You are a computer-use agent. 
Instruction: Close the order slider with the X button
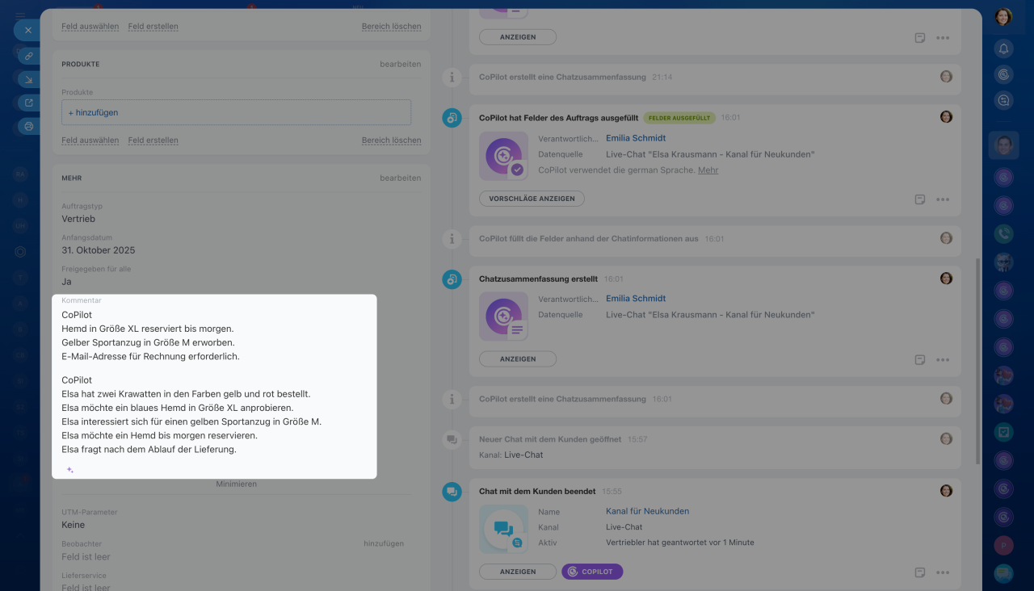coord(27,30)
